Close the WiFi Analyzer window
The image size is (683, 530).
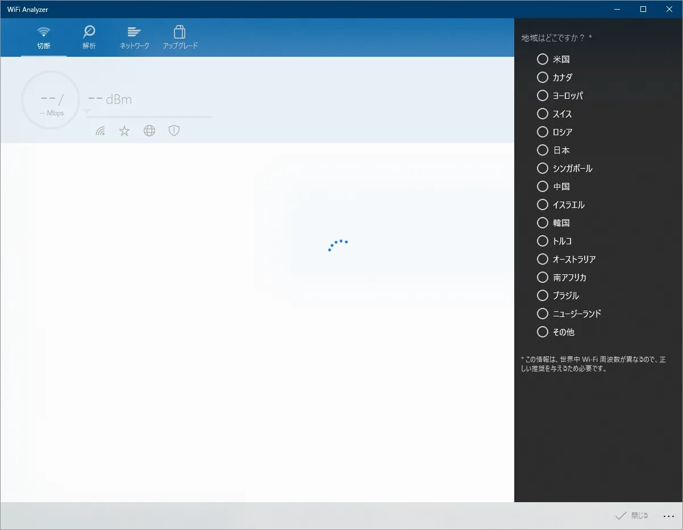pyautogui.click(x=669, y=9)
